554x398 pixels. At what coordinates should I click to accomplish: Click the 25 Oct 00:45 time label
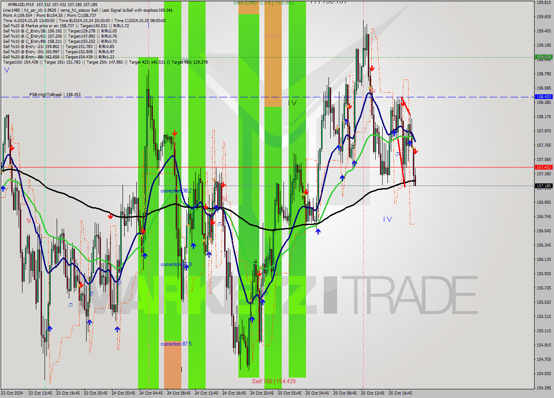tap(290, 393)
